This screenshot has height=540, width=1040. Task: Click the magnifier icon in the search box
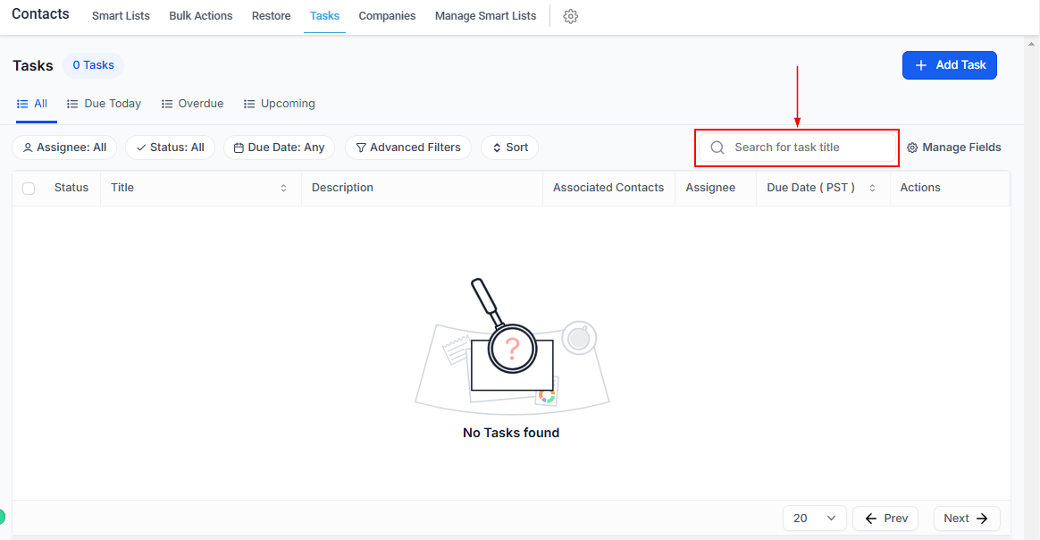pos(717,148)
